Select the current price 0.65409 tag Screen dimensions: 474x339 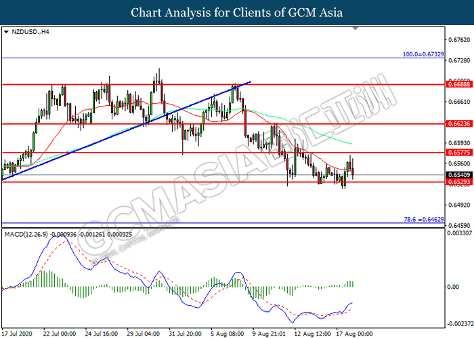[x=456, y=175]
